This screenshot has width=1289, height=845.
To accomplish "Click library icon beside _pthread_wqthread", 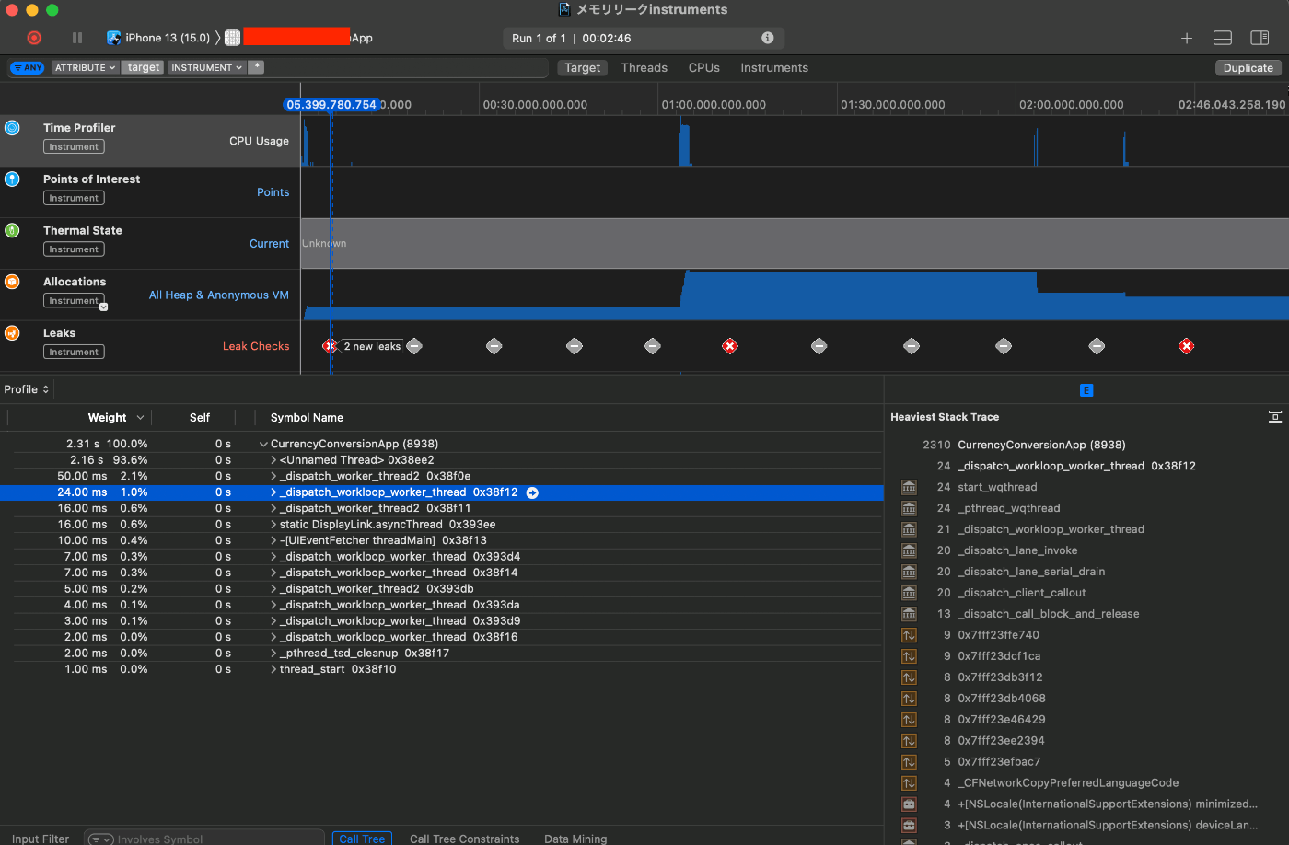I will 909,508.
